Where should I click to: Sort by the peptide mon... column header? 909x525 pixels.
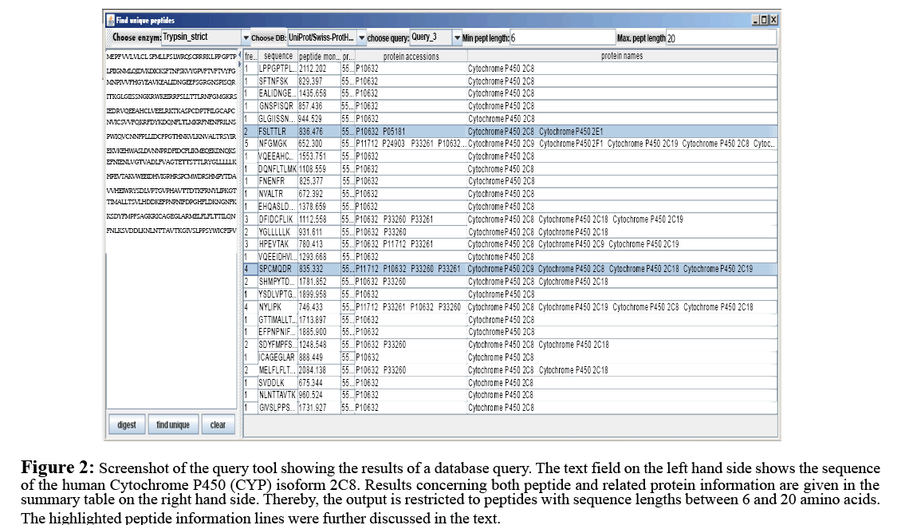coord(318,57)
